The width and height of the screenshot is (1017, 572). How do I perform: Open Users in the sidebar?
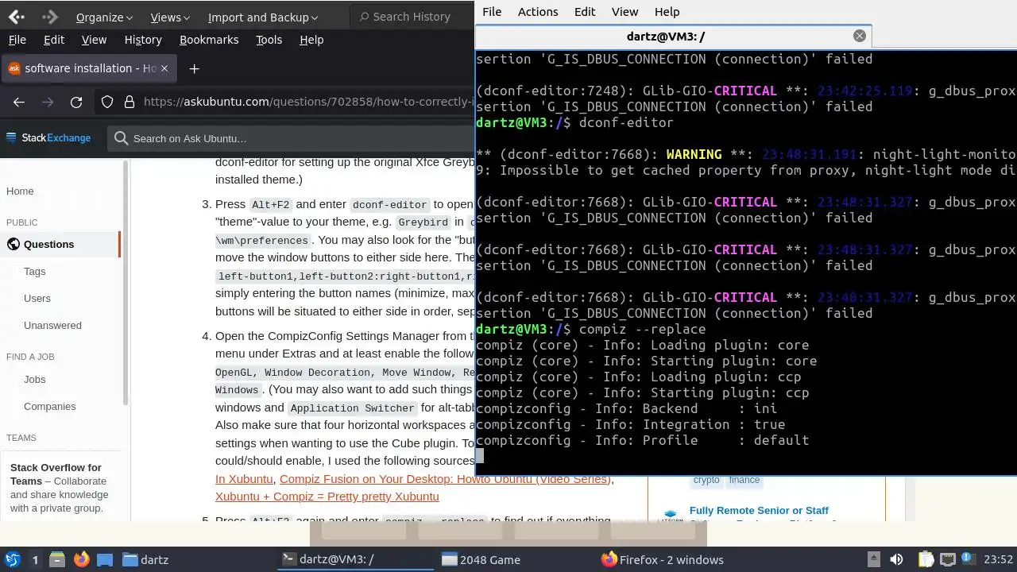[37, 298]
